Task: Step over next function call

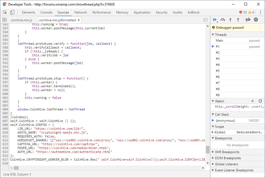Action: point(223,20)
